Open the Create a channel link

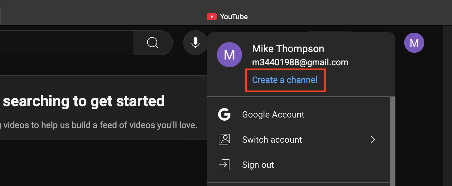pos(285,80)
